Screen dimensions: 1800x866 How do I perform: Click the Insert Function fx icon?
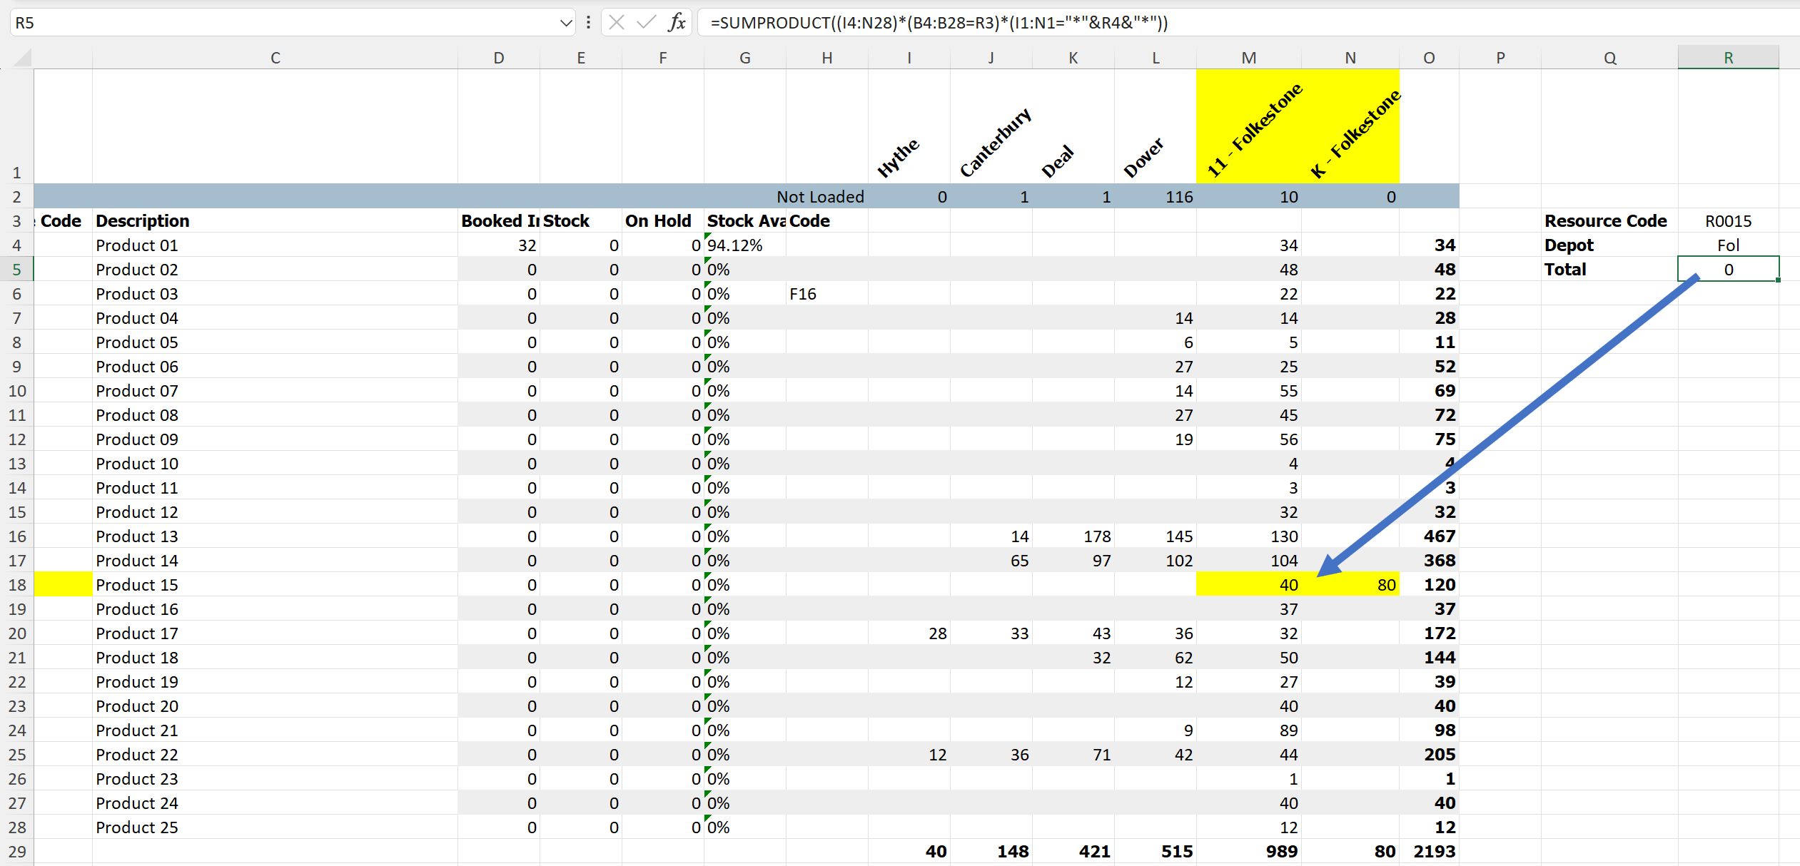677,22
